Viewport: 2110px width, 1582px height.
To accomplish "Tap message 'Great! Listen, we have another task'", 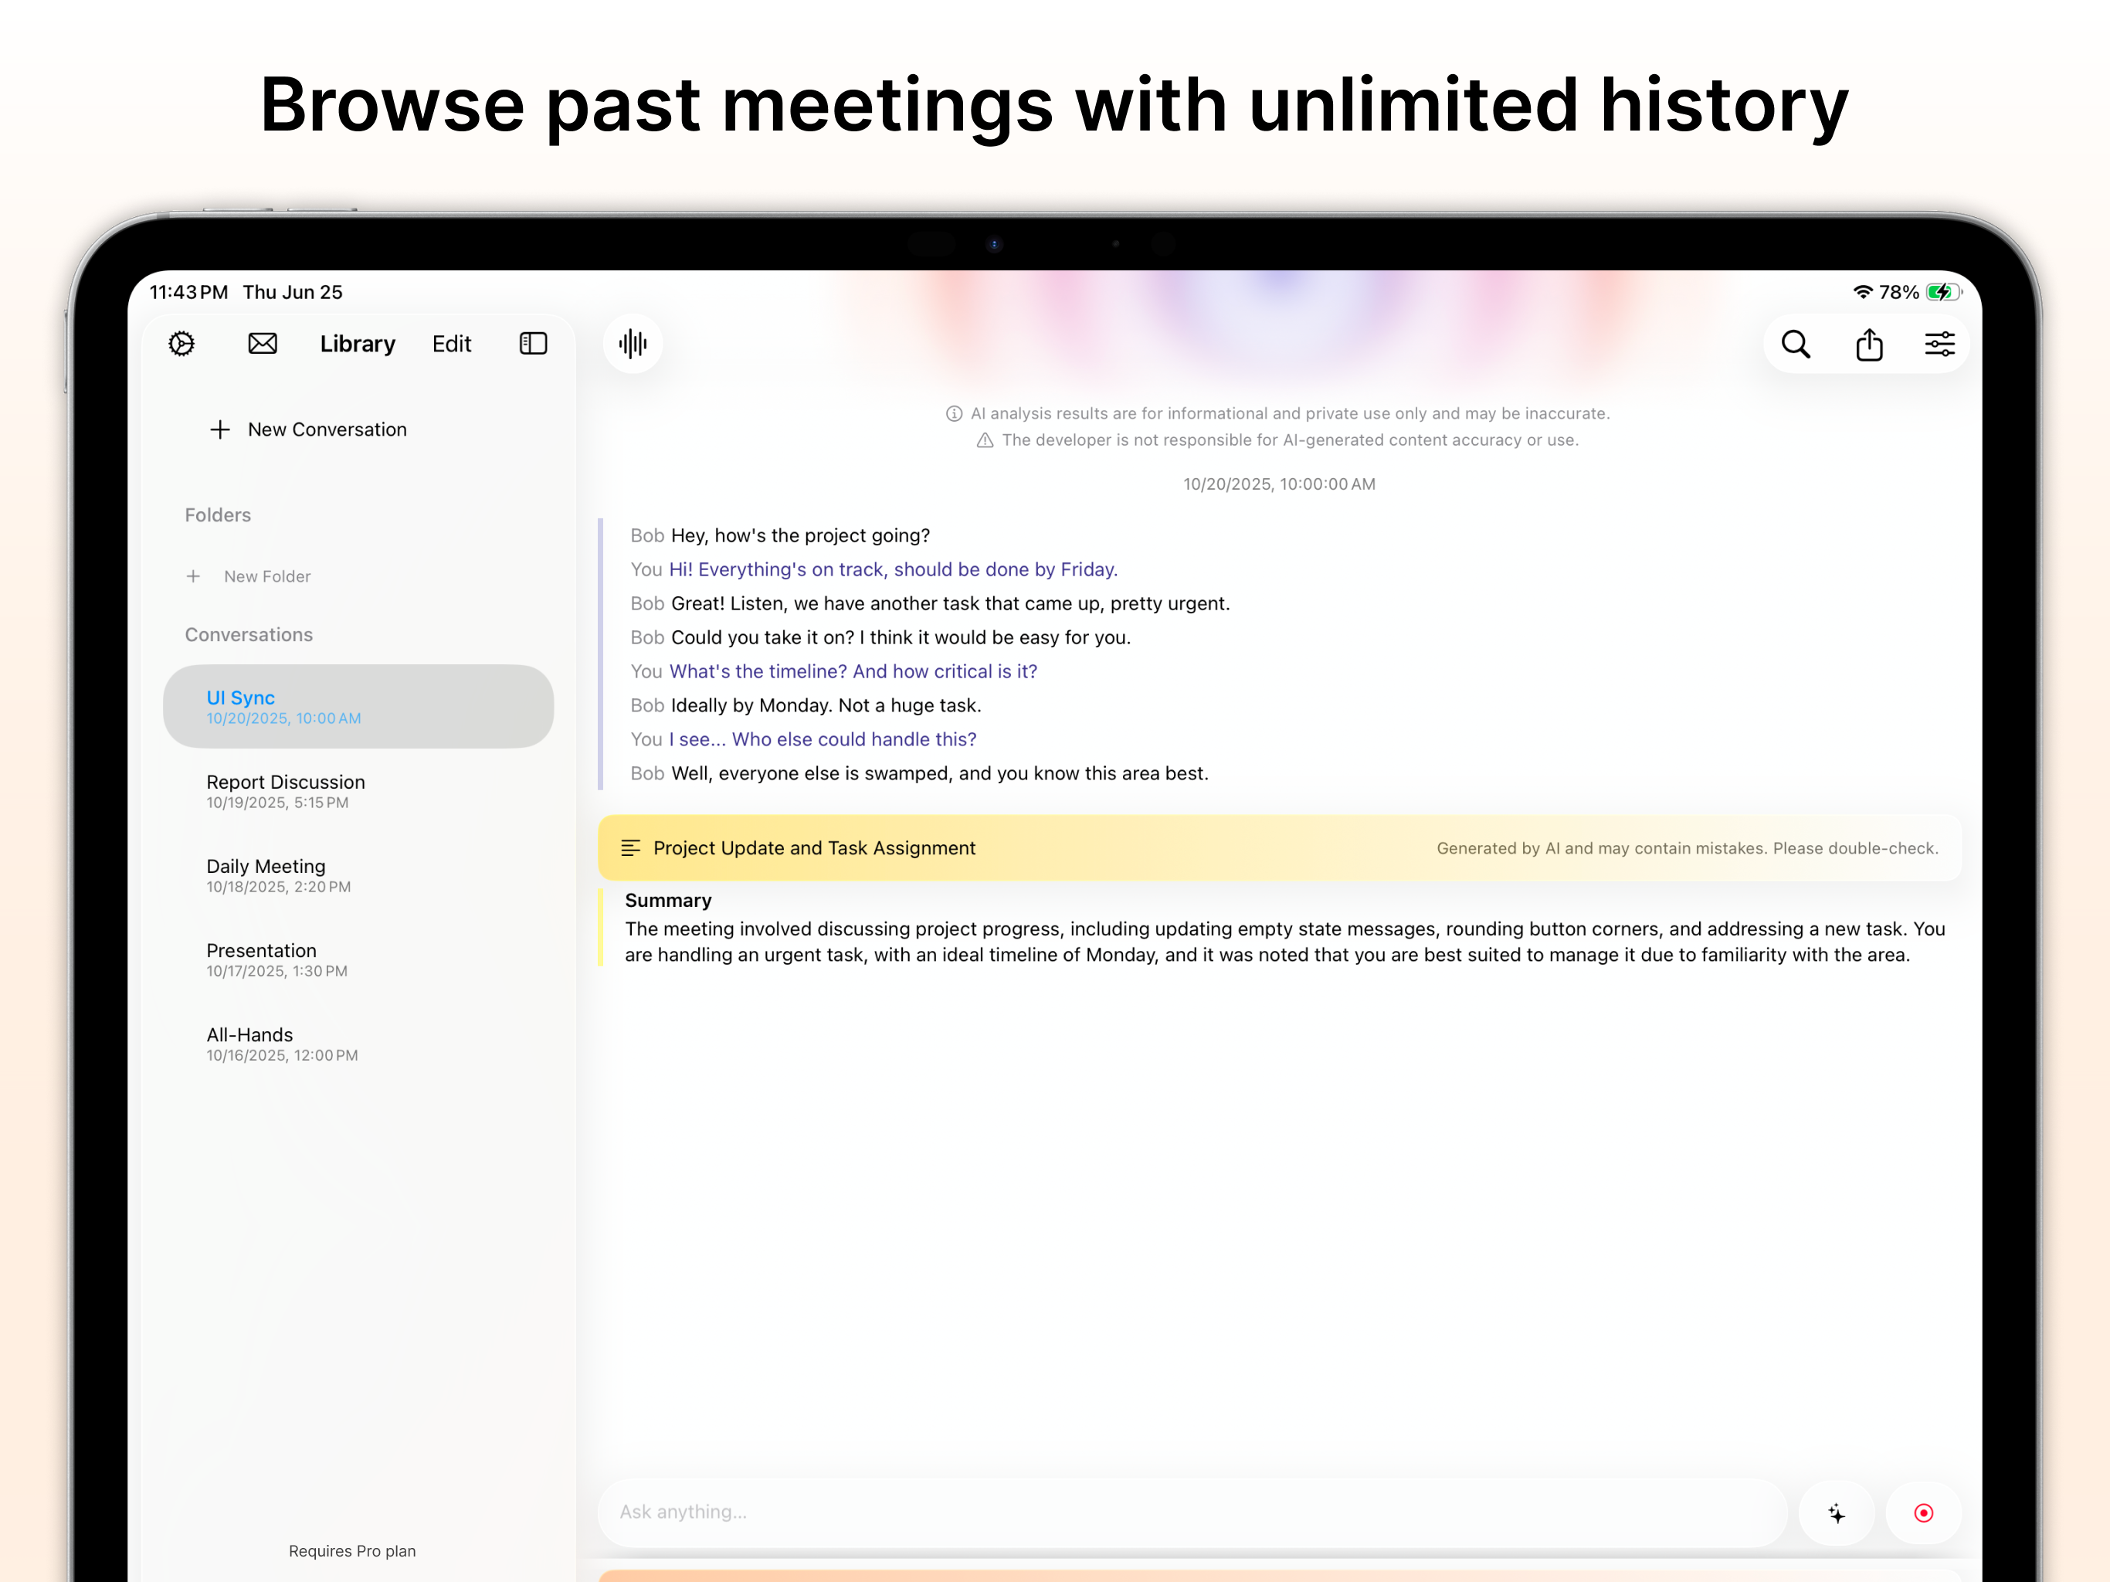I will tap(950, 603).
